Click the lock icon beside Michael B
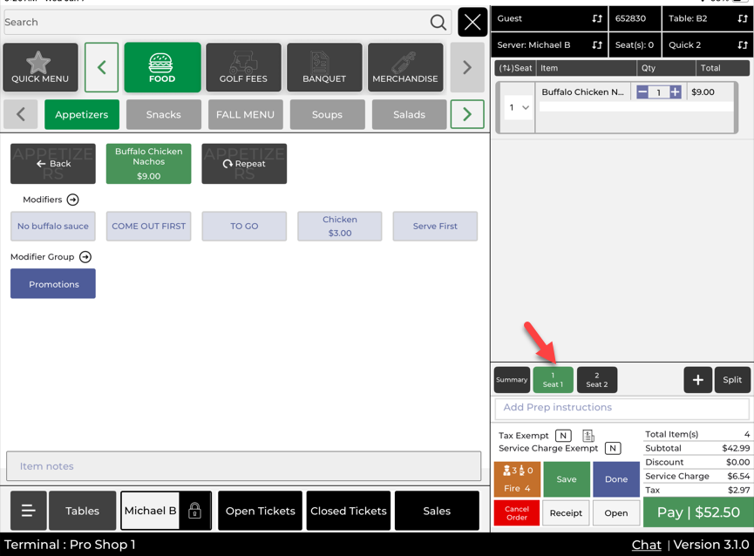The image size is (754, 556). pos(195,512)
